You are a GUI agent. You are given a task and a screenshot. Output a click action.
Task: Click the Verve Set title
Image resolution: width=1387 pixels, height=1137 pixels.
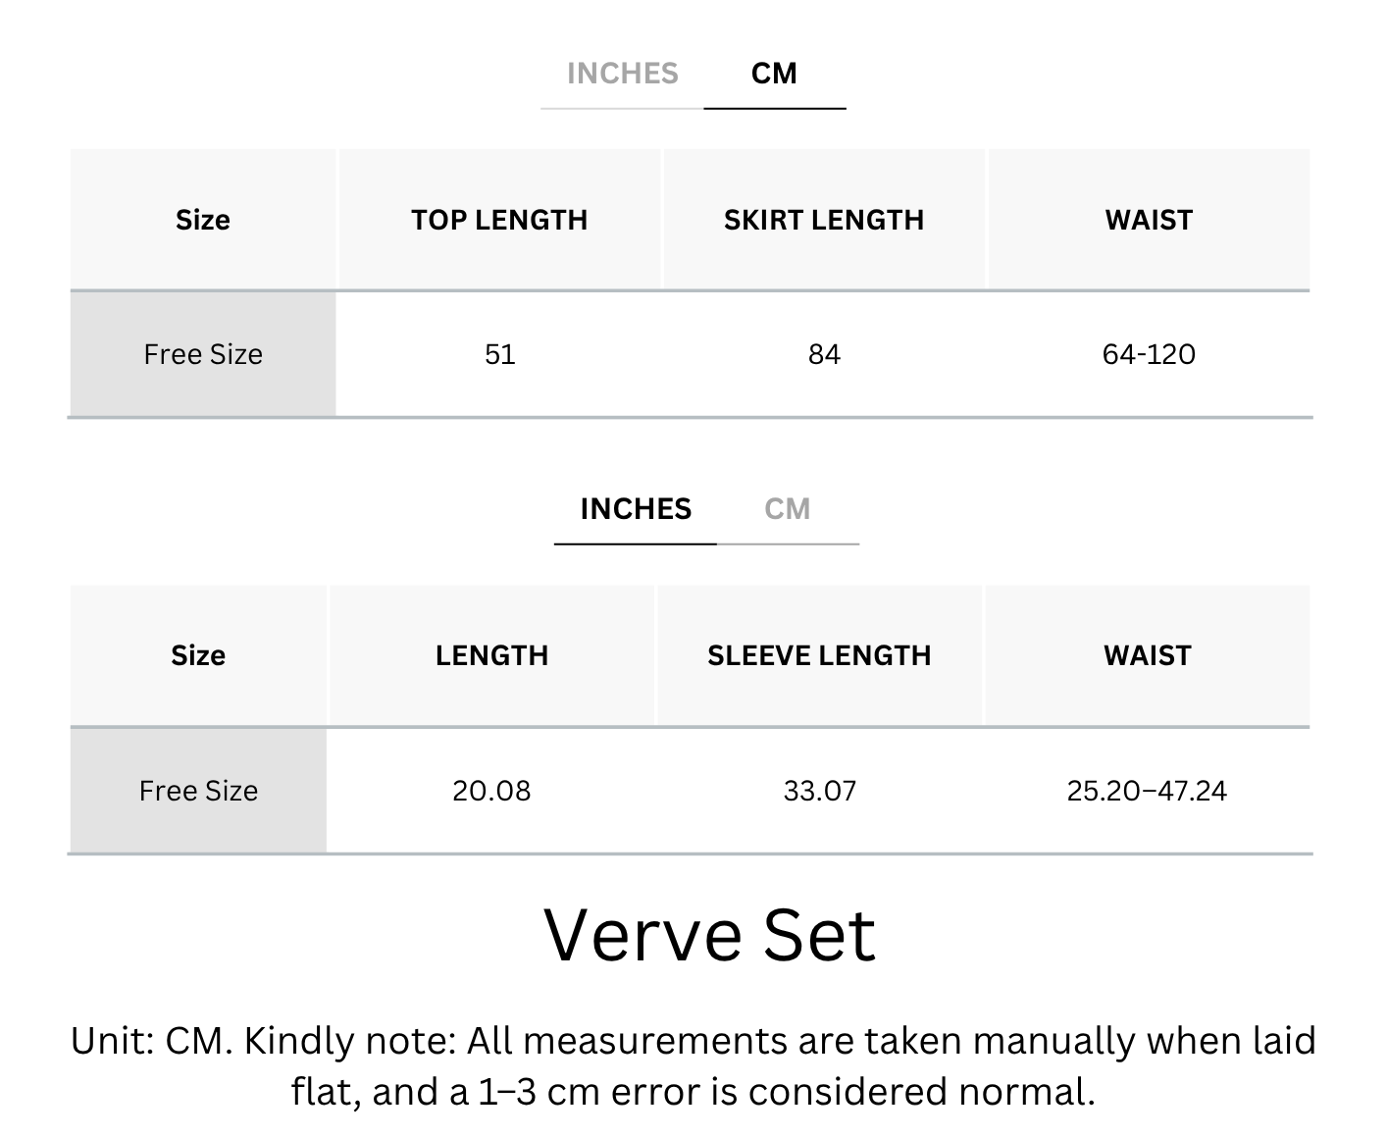[709, 935]
